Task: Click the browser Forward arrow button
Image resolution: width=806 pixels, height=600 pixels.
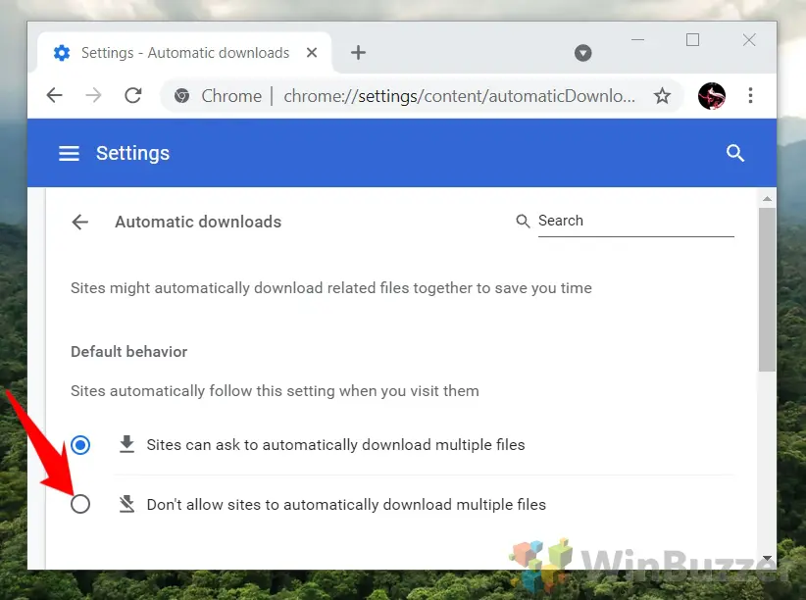Action: click(x=93, y=96)
